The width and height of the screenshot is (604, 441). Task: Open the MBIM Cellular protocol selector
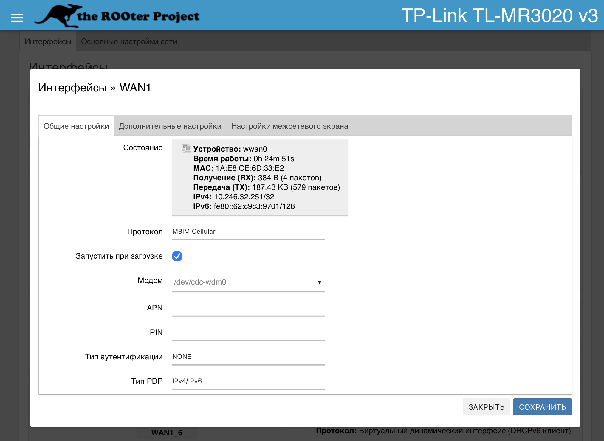tap(248, 232)
